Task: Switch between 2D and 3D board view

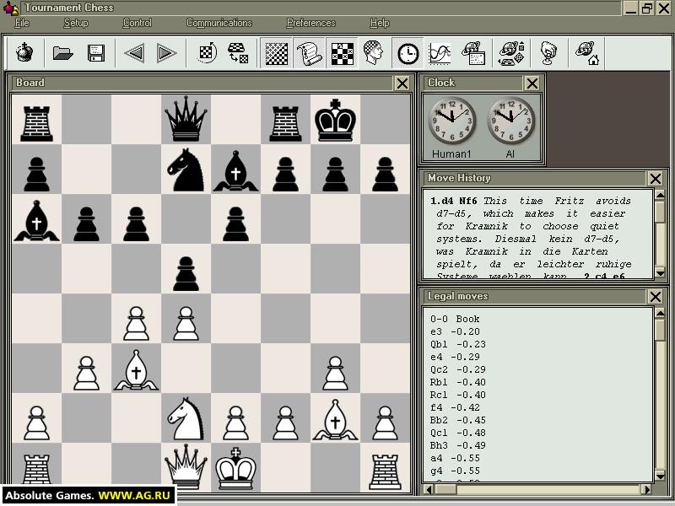Action: pos(238,53)
